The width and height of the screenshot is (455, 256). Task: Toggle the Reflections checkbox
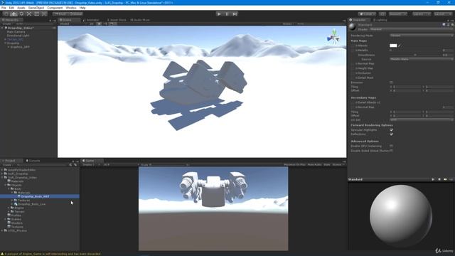click(391, 134)
